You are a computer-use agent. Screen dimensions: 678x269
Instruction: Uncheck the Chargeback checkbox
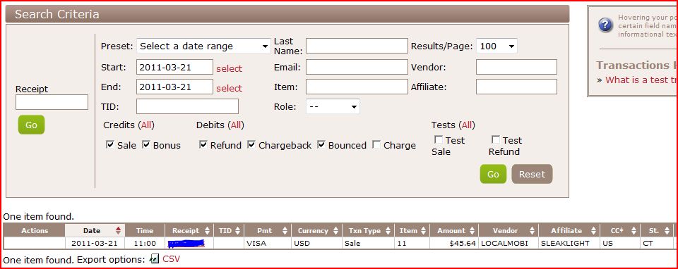point(251,145)
